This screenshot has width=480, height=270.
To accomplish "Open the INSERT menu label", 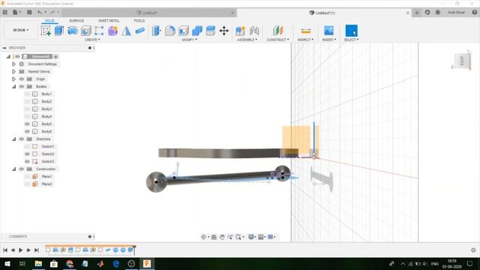I will tap(329, 40).
